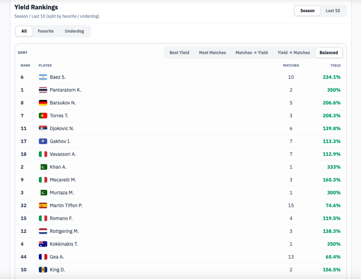Click German flag icon beside Barsukov N.
Viewport: 361px width, 279px height.
pos(43,103)
